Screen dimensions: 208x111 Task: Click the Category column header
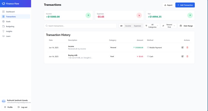click(x=113, y=40)
